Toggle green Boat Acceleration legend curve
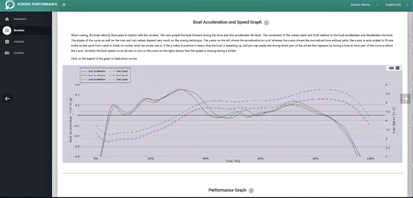This screenshot has width=413, height=198. tap(94, 75)
